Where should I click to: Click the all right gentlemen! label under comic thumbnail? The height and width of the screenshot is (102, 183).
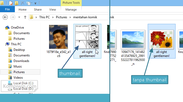[87, 54]
